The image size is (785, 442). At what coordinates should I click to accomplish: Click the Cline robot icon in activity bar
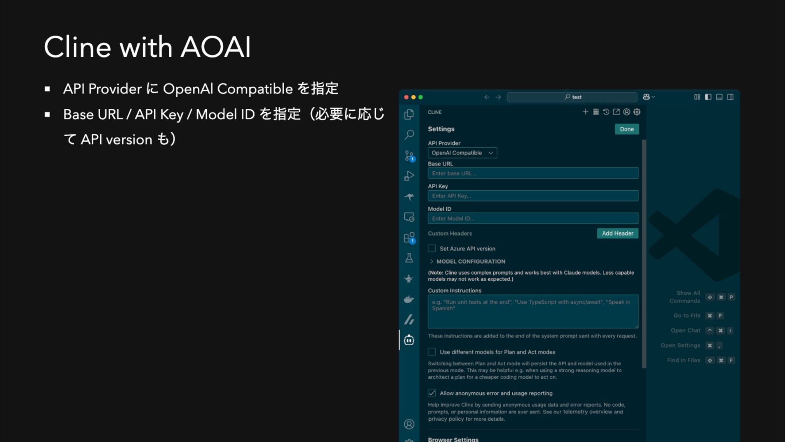pyautogui.click(x=409, y=340)
